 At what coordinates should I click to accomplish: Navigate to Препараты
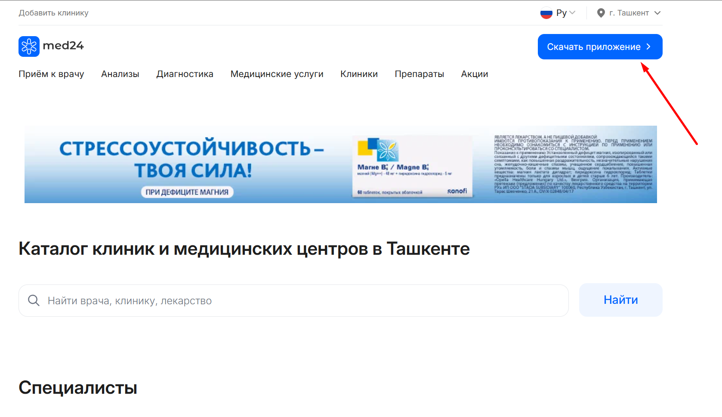pyautogui.click(x=420, y=74)
